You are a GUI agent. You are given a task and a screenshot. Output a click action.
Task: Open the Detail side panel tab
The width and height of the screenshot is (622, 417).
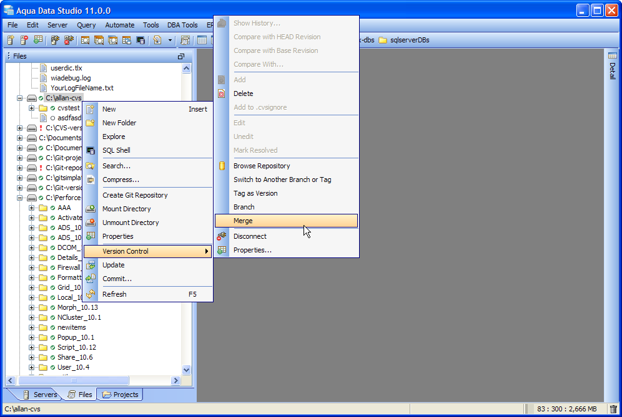click(613, 66)
